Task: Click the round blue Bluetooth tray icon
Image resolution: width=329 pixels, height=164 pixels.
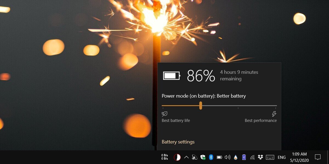Action: pyautogui.click(x=211, y=157)
